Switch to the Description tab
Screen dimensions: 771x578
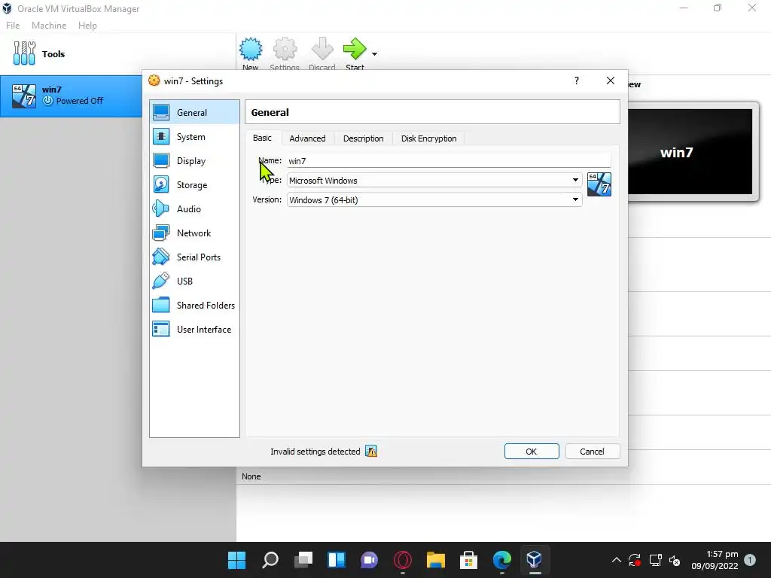point(364,138)
